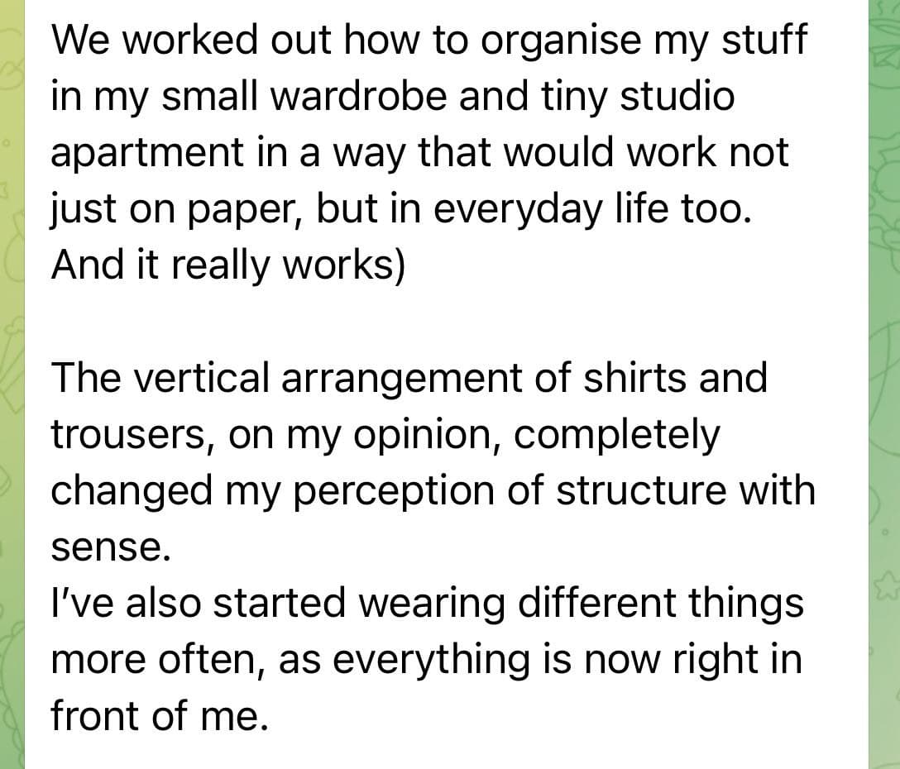
Task: Click the phrase "different things"
Action: (x=661, y=603)
